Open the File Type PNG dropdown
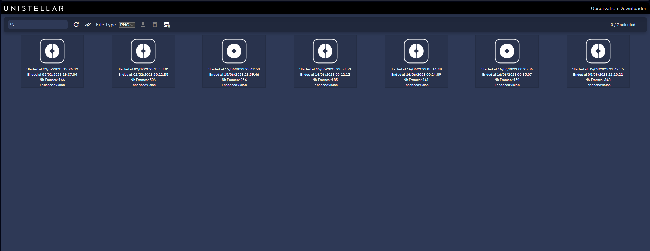Viewport: 650px width, 251px height. [127, 25]
